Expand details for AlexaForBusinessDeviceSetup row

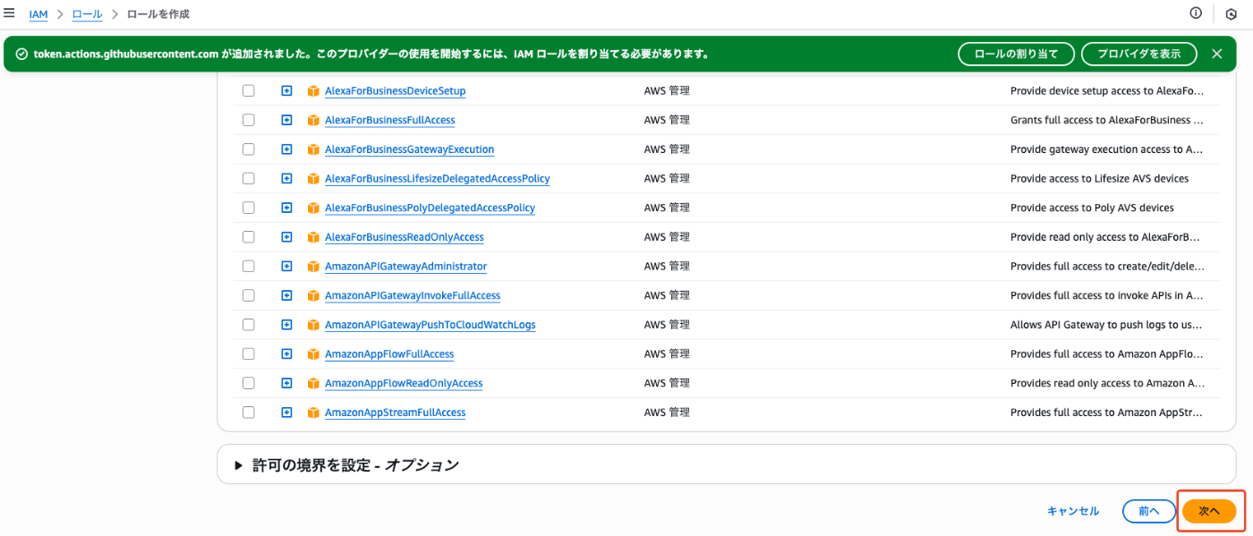[286, 90]
